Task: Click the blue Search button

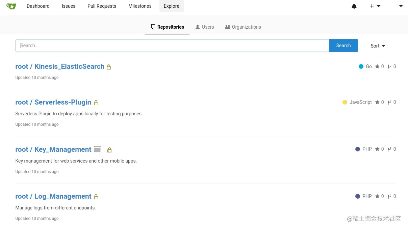Action: [343, 46]
